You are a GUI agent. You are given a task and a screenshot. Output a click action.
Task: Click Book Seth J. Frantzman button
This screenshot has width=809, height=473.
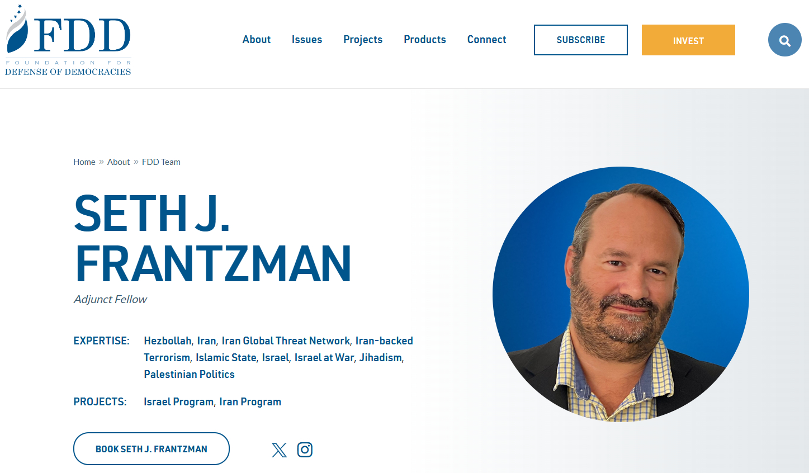click(x=152, y=449)
